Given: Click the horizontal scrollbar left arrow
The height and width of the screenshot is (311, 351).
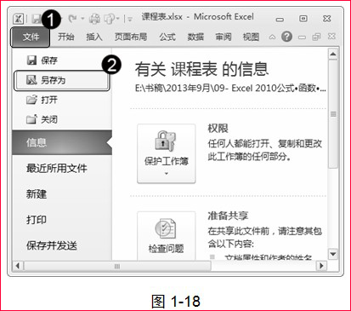Looking at the screenshot, I should pyautogui.click(x=18, y=266).
